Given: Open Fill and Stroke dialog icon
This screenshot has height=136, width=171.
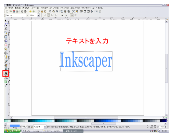Looking at the screenshot, I should point(81,11).
